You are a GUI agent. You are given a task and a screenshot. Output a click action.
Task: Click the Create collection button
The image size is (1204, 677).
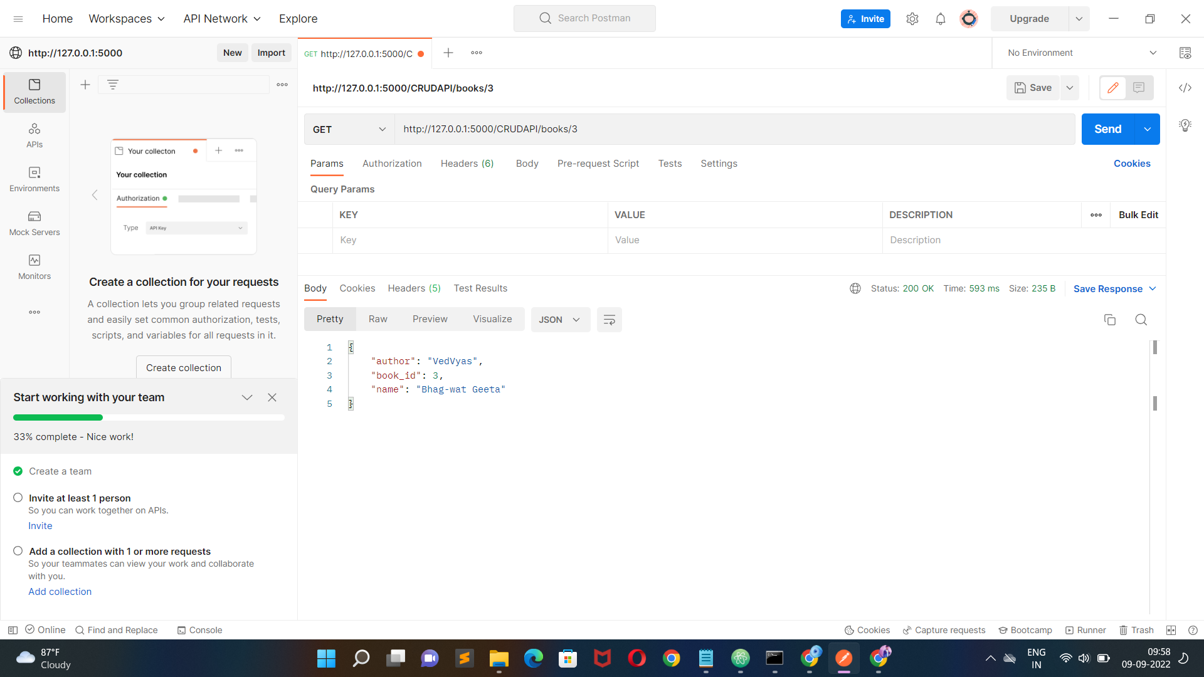183,367
